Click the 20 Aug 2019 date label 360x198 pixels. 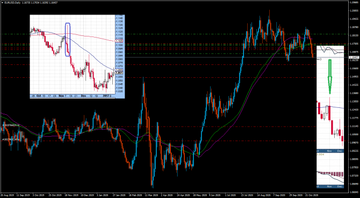6,195
